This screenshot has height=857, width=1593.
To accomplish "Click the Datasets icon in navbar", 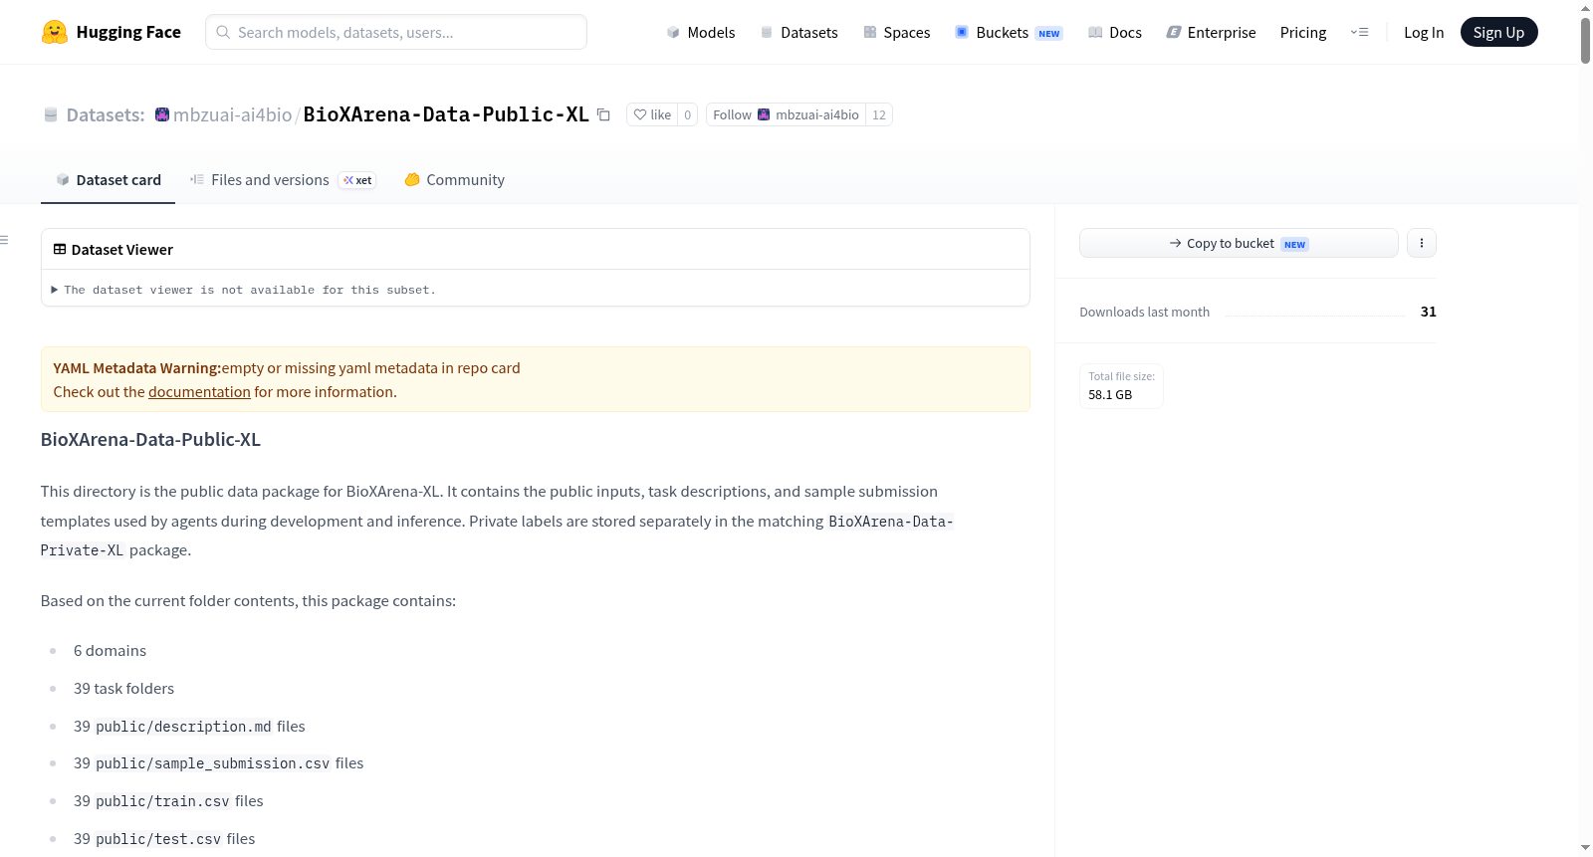I will click(767, 32).
